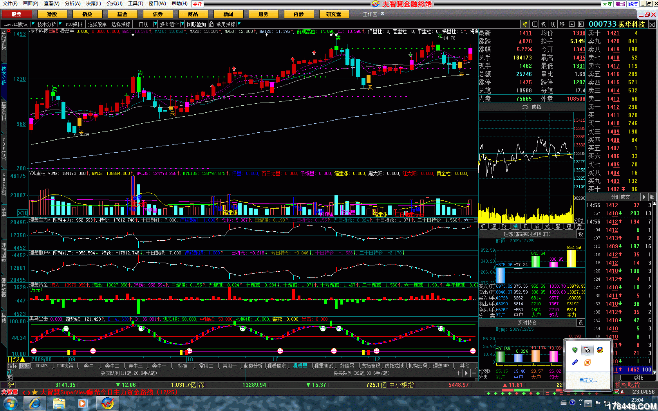Click the play arrow near 委卖队列
This screenshot has width=658, height=411.
[x=466, y=373]
